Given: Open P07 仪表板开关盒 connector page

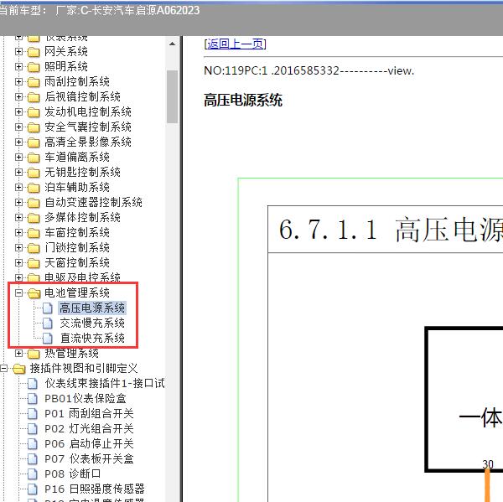Looking at the screenshot, I should click(89, 458).
